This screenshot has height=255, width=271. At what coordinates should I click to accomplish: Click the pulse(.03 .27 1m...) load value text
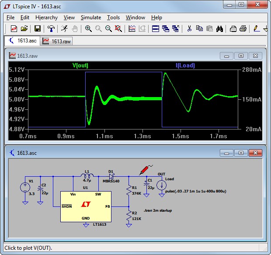(x=196, y=191)
